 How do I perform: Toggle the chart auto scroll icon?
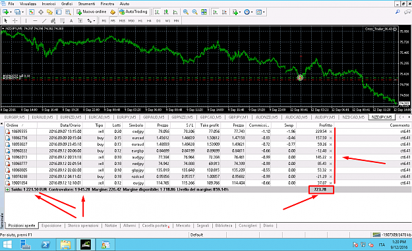coord(215,12)
